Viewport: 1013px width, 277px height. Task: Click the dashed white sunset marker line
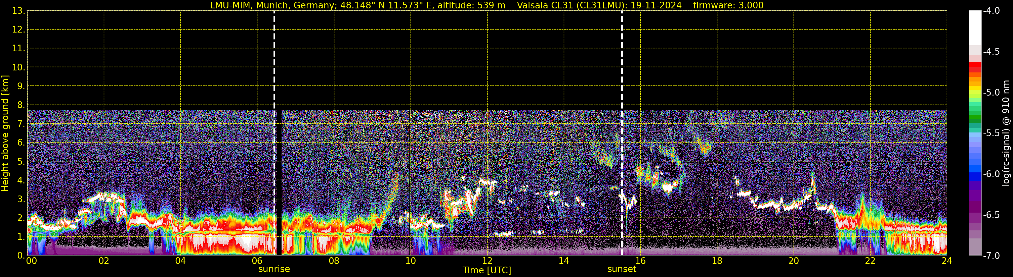[x=622, y=133]
